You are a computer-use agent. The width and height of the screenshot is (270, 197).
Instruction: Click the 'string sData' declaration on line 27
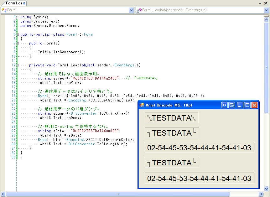(79, 131)
